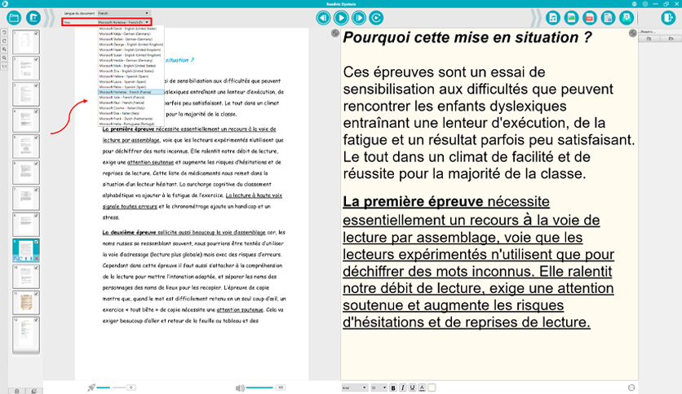The height and width of the screenshot is (394, 682).
Task: Zoom out of the document page
Action: coord(4,58)
